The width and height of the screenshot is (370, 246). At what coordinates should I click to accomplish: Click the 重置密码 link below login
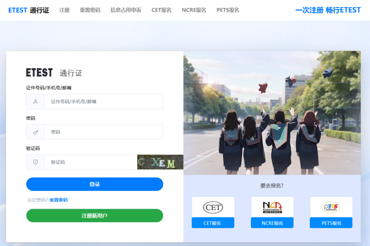click(x=59, y=200)
